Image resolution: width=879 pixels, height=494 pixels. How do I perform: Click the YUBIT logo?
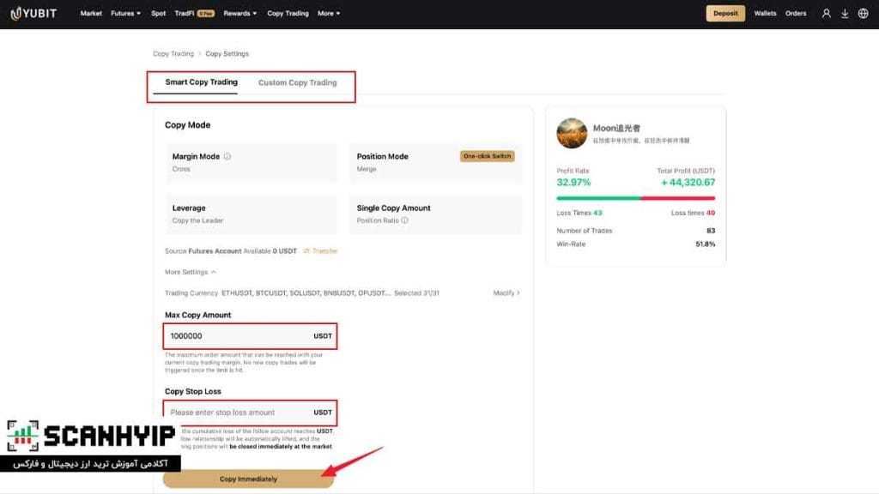(x=33, y=14)
